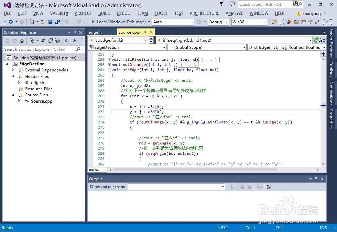Click the Go button in VA navigation bar
The image size is (337, 232).
tap(319, 40)
